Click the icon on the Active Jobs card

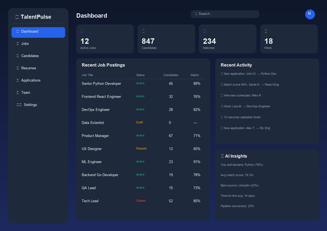82,31
